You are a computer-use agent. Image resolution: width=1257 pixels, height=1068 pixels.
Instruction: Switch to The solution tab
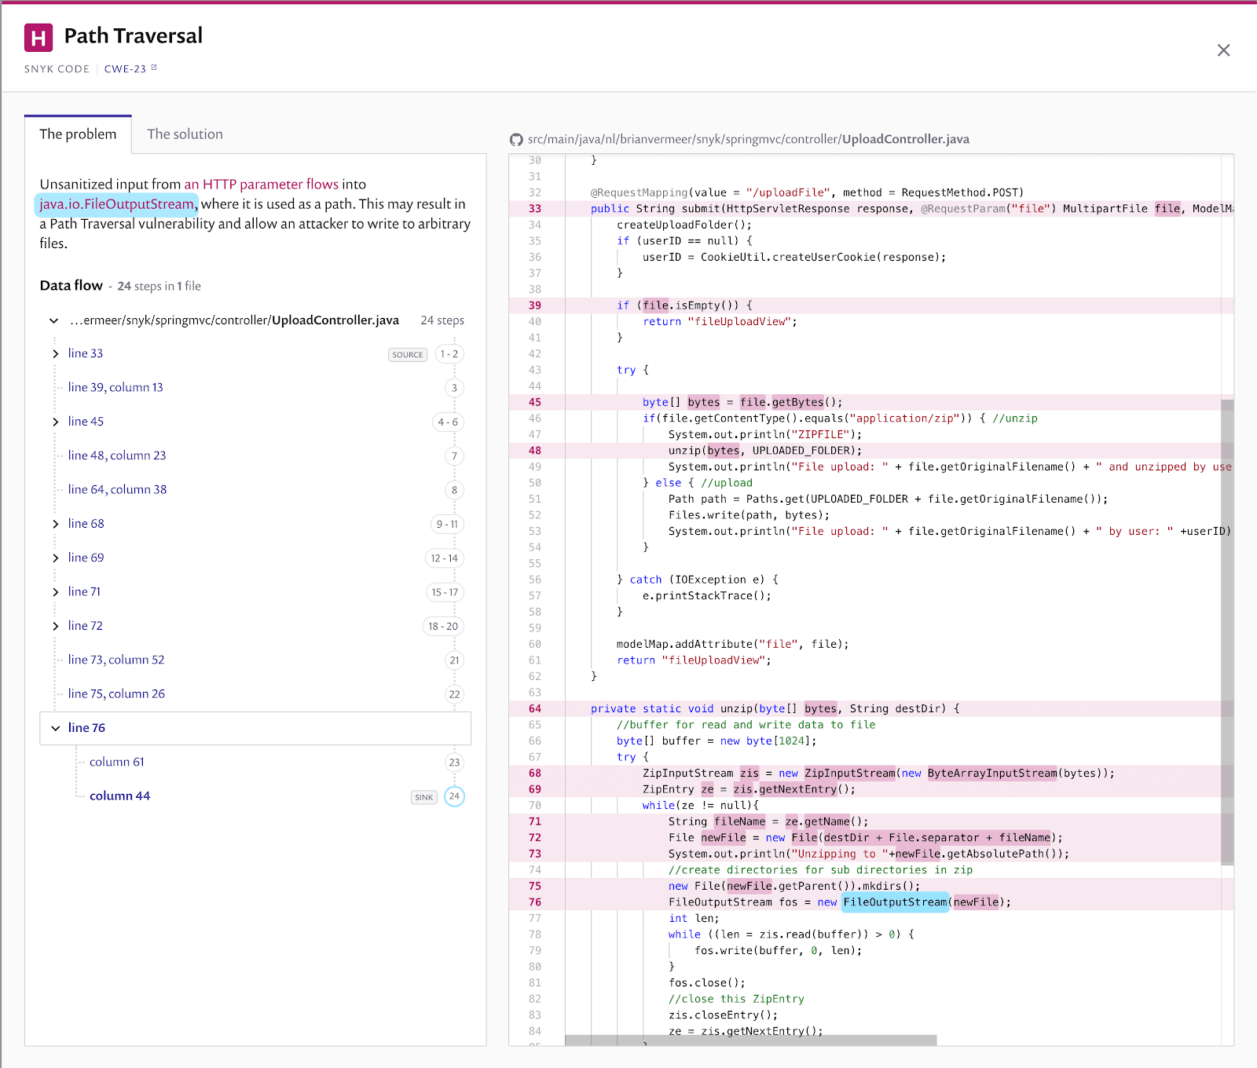click(185, 134)
